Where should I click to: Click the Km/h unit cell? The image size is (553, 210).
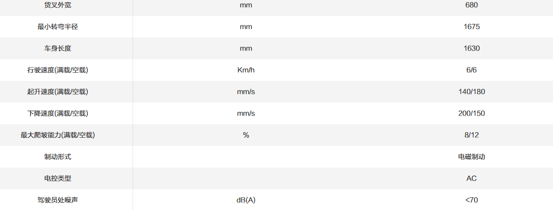point(246,70)
